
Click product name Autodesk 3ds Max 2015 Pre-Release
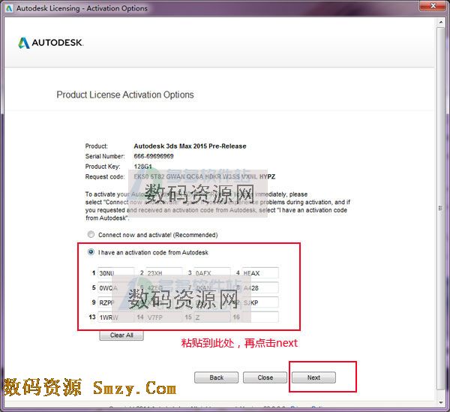pos(190,146)
